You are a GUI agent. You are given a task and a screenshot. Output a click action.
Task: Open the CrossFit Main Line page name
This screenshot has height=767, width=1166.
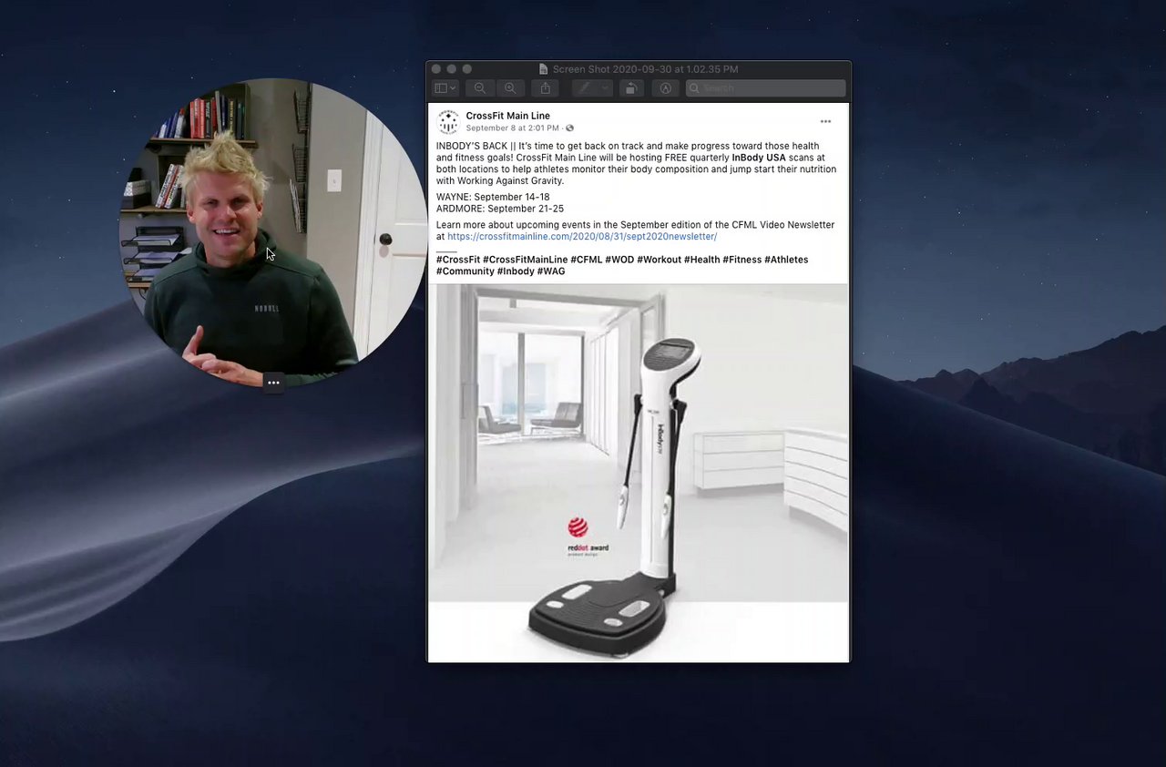coord(507,116)
